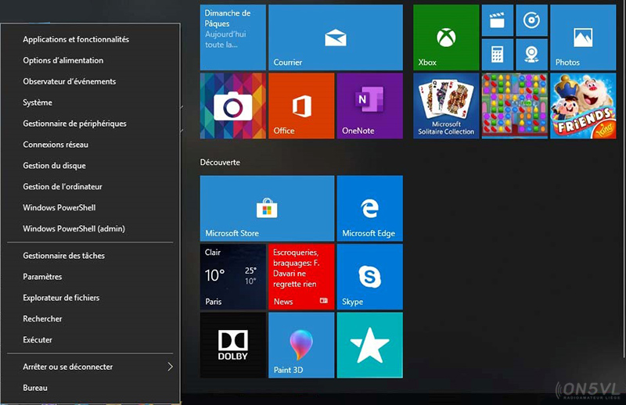Open the red News tile
The height and width of the screenshot is (405, 626).
(301, 277)
